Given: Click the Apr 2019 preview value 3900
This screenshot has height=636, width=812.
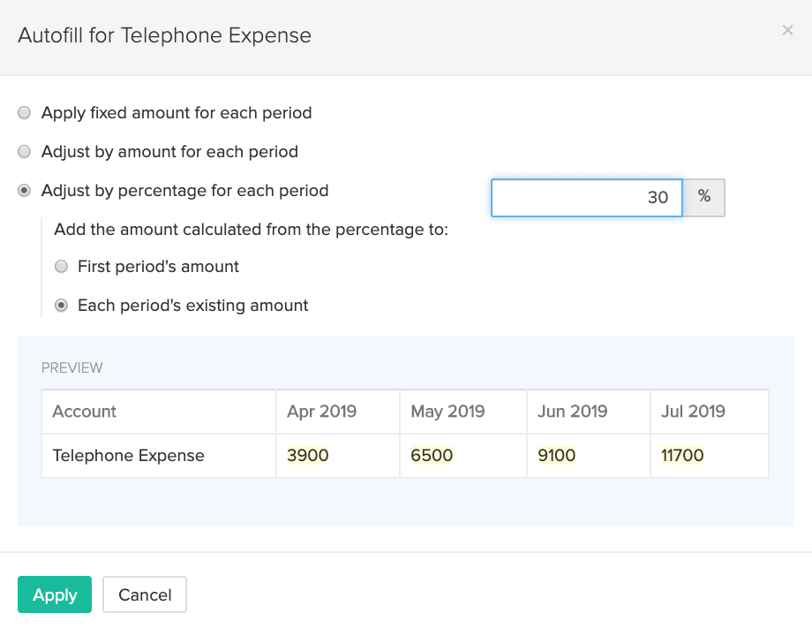Looking at the screenshot, I should 308,456.
